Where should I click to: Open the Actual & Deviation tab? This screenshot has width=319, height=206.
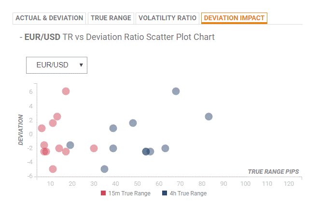coord(49,18)
